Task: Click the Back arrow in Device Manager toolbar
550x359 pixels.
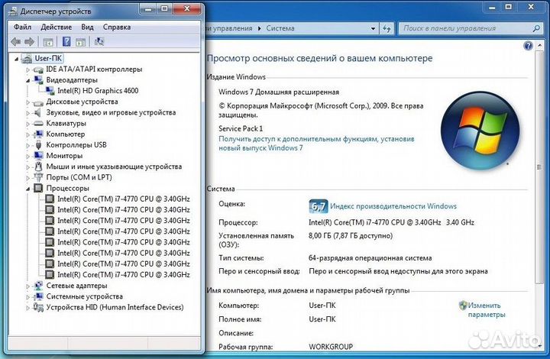Action: coord(15,42)
